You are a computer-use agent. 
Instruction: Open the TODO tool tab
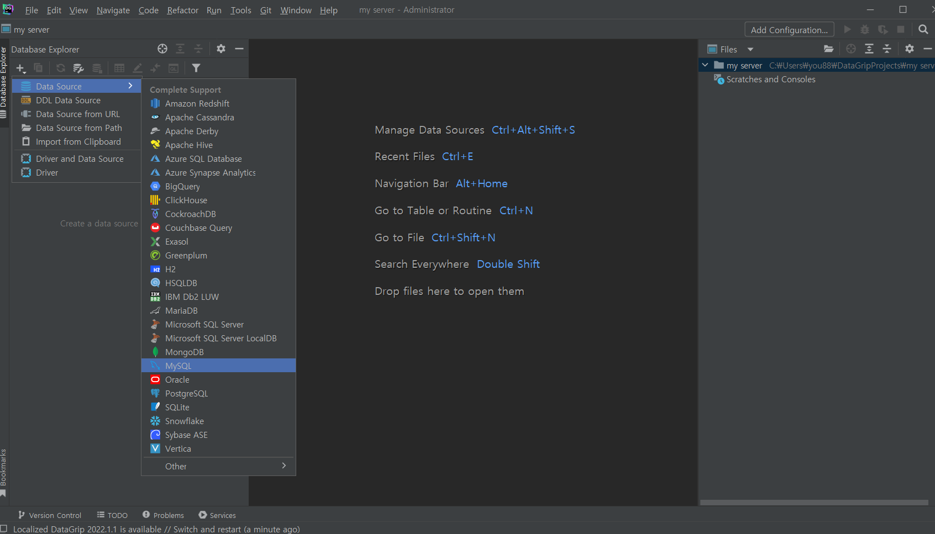click(x=112, y=515)
